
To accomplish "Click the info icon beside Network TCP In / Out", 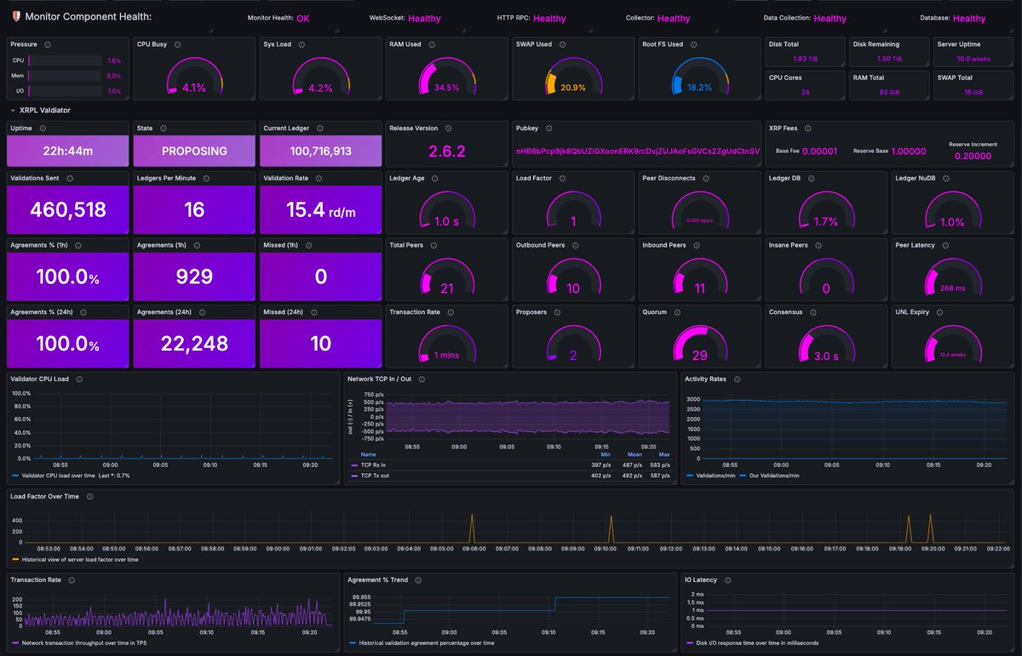I will point(422,379).
